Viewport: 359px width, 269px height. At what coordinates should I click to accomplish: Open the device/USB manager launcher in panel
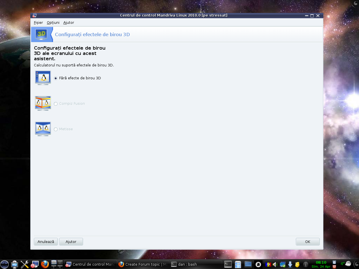pyautogui.click(x=15, y=264)
